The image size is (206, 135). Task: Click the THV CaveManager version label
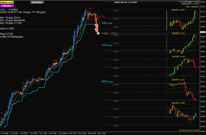[189, 2]
